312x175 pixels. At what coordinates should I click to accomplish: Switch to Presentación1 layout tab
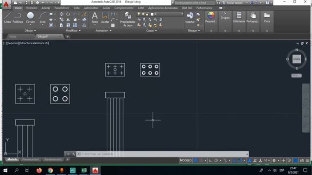point(31,159)
